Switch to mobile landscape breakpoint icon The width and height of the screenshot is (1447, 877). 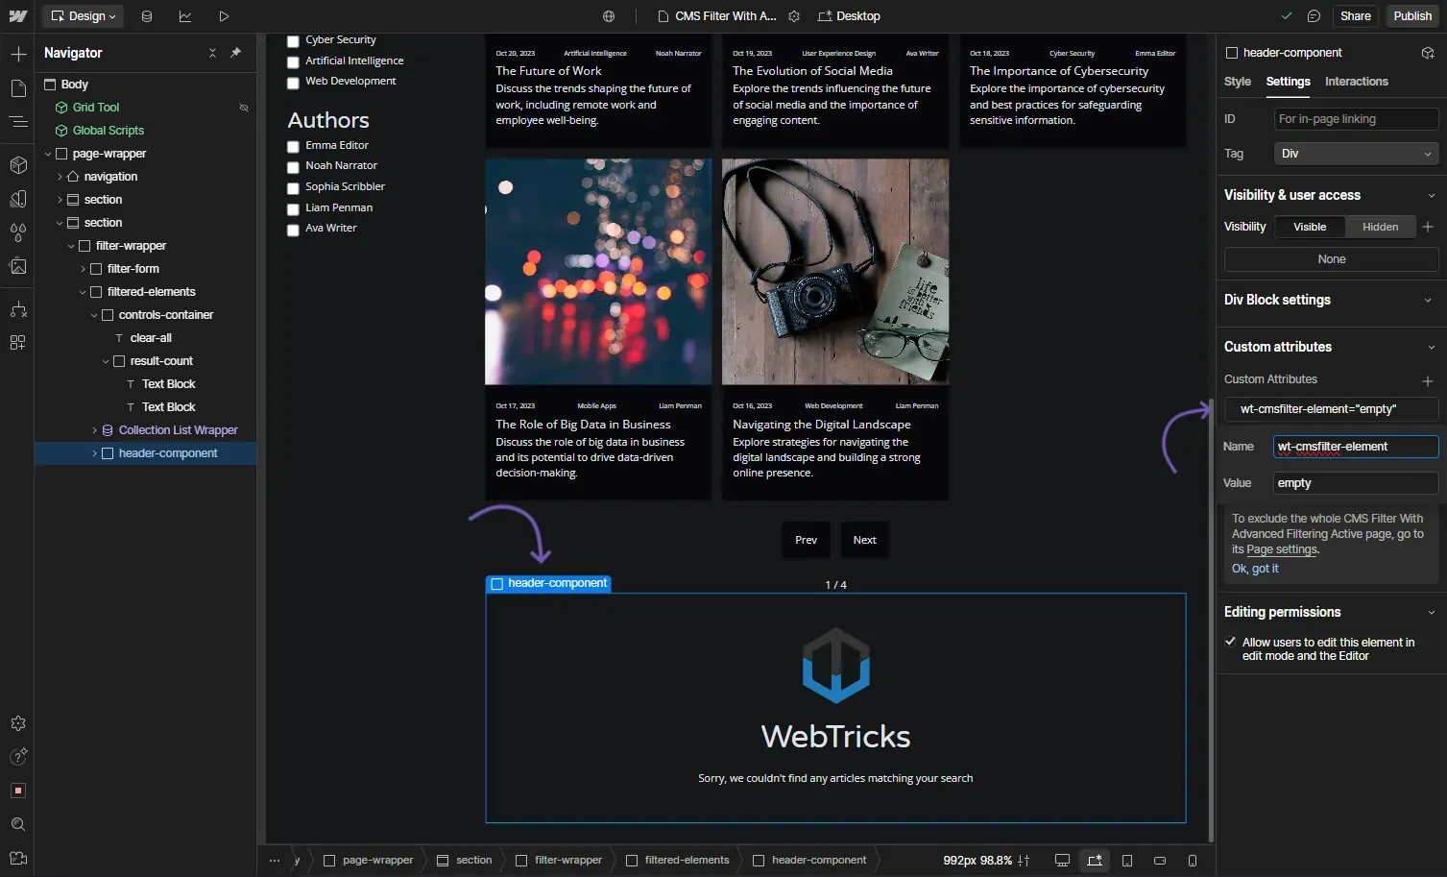1160,861
